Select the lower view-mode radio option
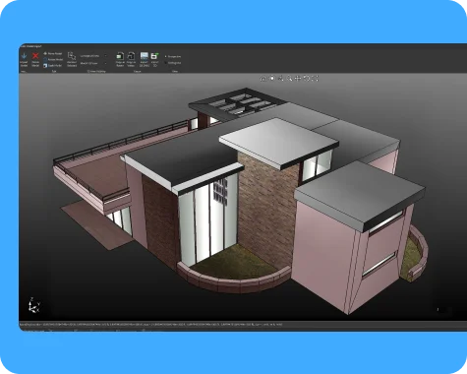This screenshot has height=374, width=467. pos(173,63)
